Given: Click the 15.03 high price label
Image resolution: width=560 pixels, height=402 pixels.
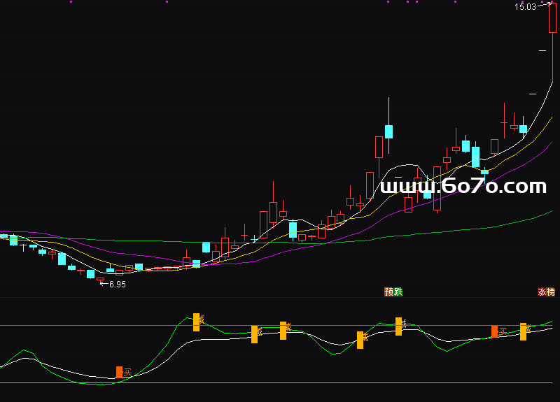Looking at the screenshot, I should (525, 7).
